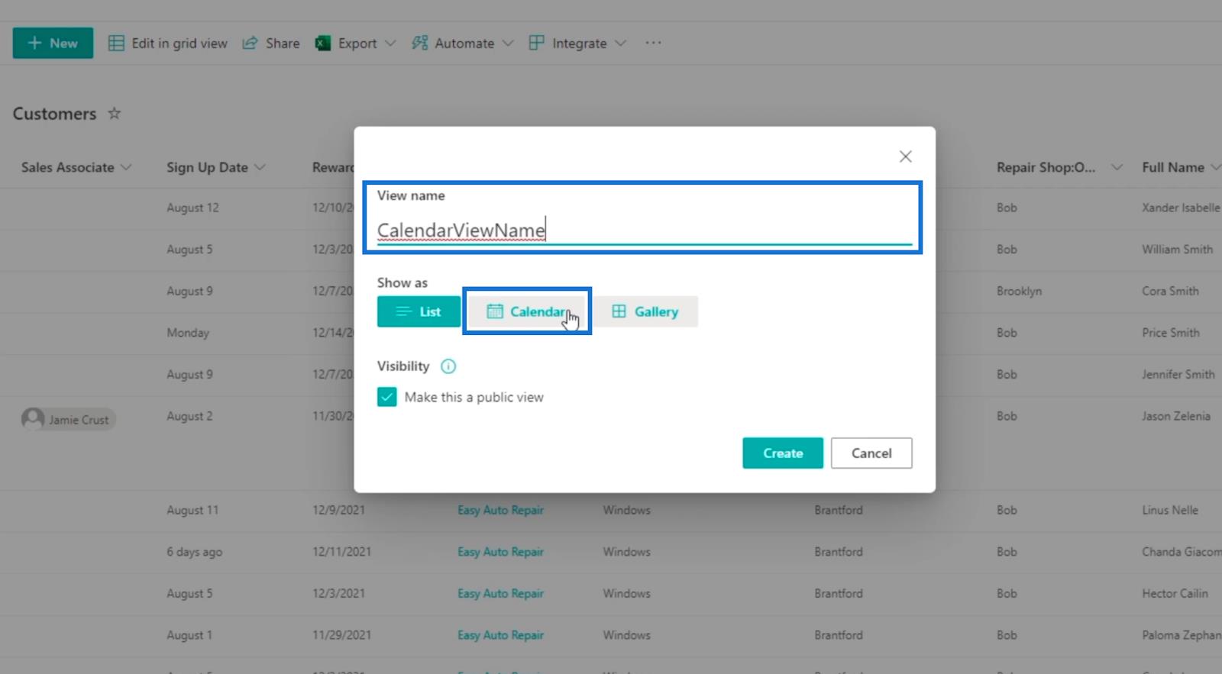Viewport: 1222px width, 674px height.
Task: Open the Repair Shop column dropdown arrow
Action: (x=1117, y=167)
